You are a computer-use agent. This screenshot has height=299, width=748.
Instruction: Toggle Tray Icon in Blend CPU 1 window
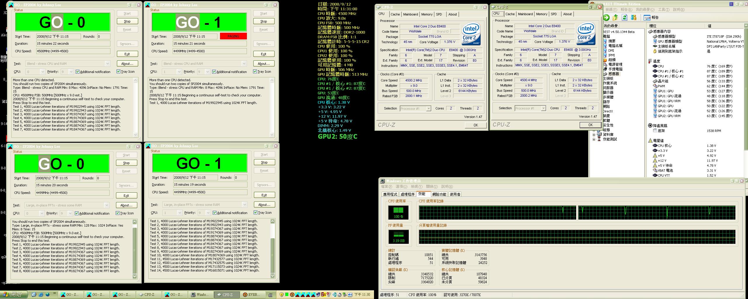pos(262,71)
